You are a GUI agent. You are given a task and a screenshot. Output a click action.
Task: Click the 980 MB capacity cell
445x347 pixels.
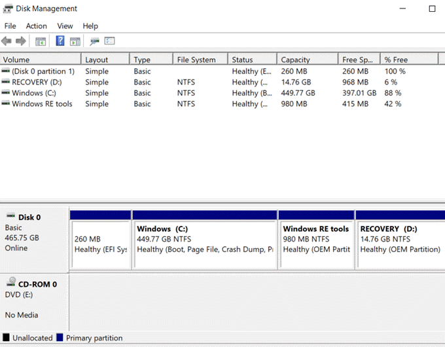click(x=294, y=103)
